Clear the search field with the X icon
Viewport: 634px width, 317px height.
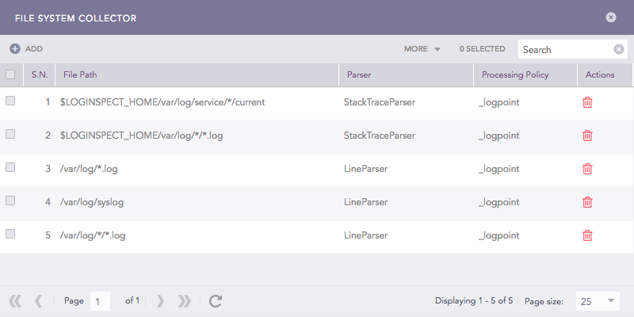point(619,49)
